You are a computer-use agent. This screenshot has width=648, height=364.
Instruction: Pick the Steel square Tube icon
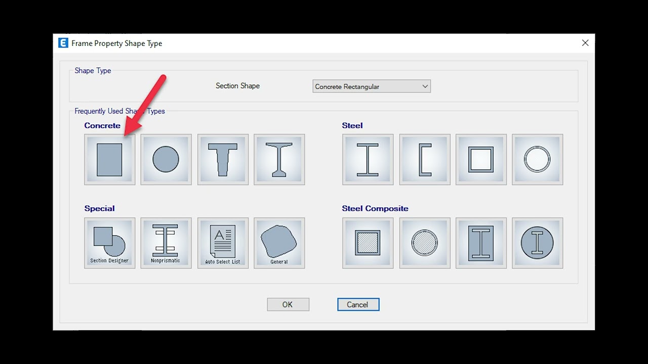coord(481,159)
